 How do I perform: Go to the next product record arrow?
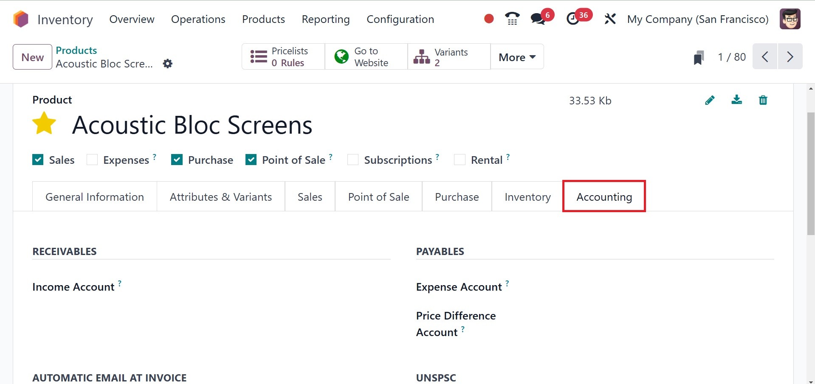point(790,56)
